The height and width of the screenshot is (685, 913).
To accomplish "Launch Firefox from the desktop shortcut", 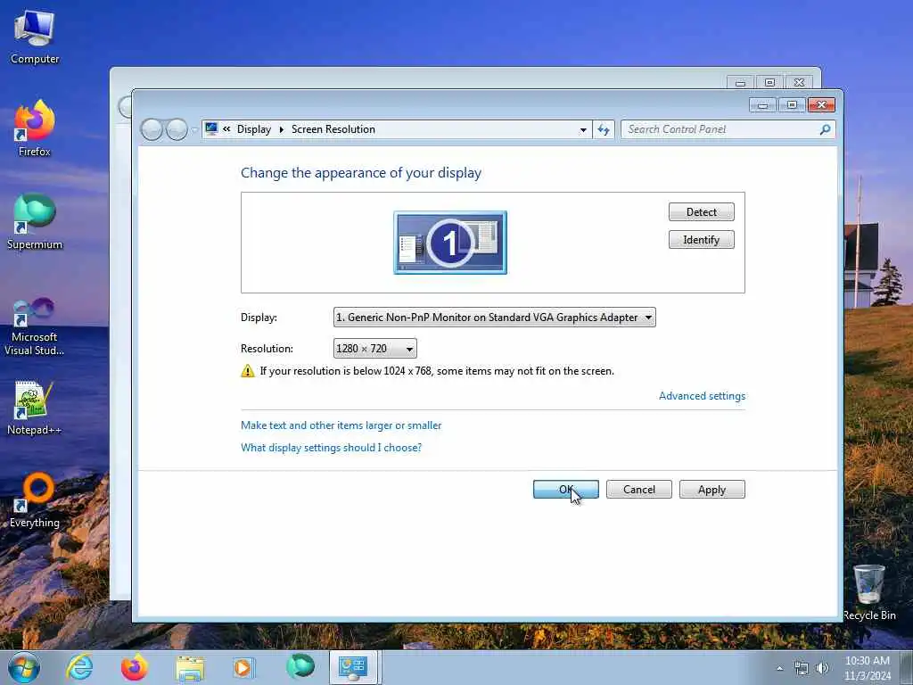I will coord(35,128).
